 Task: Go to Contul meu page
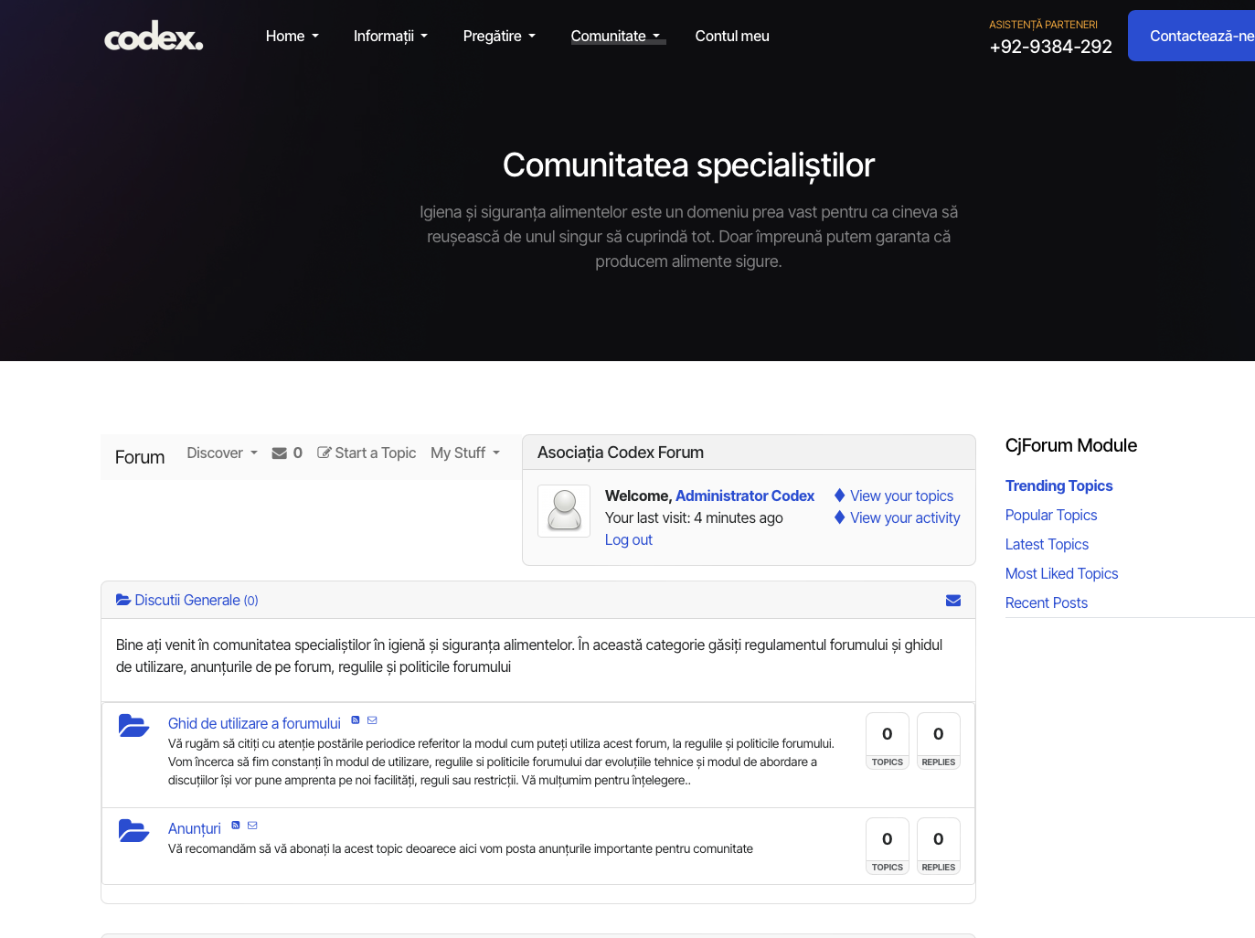[732, 37]
